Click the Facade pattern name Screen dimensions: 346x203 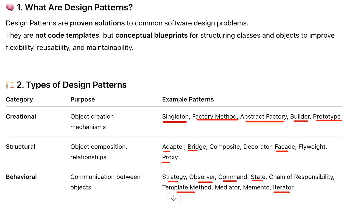click(x=285, y=147)
